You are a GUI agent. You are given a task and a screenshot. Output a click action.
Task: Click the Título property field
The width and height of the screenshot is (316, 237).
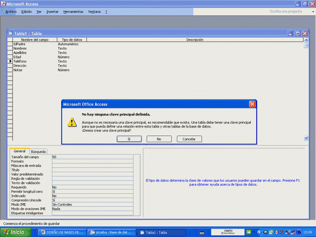click(93, 170)
